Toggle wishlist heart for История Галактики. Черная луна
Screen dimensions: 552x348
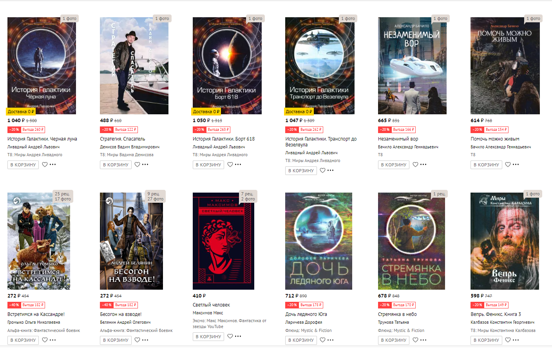coord(45,164)
